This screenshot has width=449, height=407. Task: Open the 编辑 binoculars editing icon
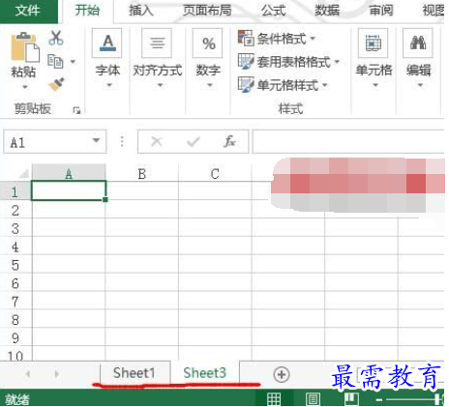click(418, 44)
